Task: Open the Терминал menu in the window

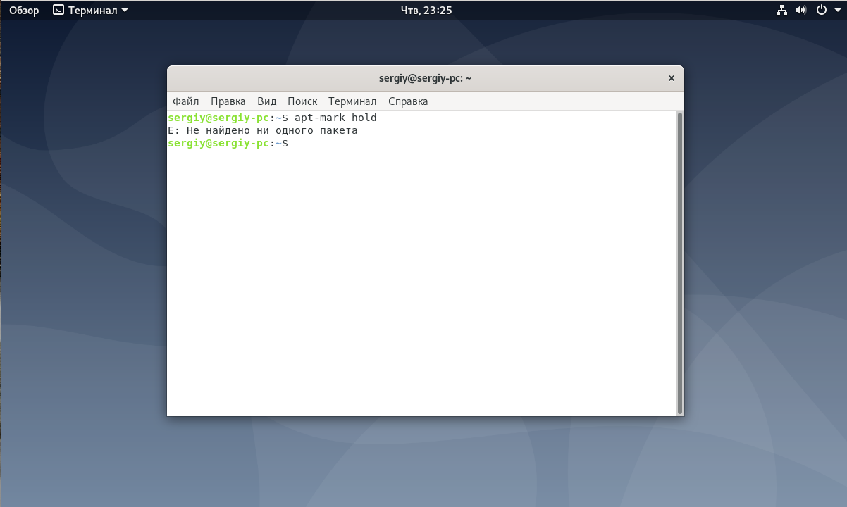Action: tap(352, 101)
